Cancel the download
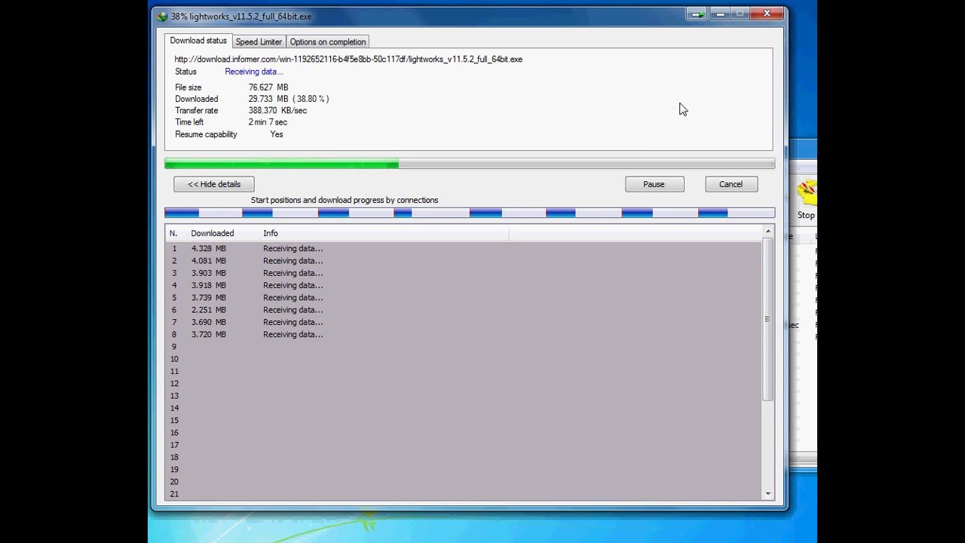Screen dimensions: 965x543 point(731,184)
